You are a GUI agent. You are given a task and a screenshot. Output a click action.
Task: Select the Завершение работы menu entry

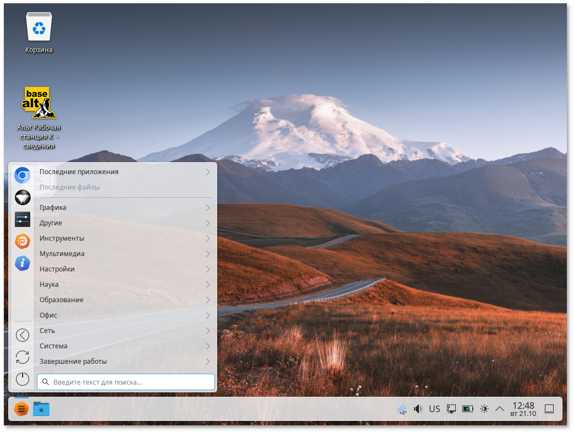point(73,362)
